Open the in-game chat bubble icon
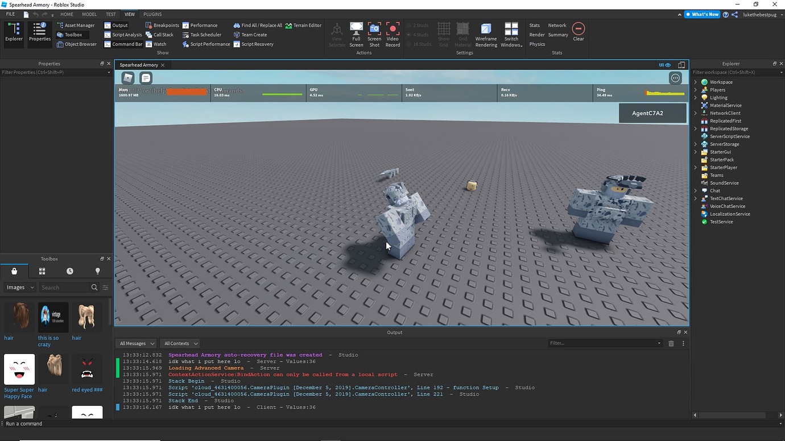This screenshot has height=441, width=785. pos(146,78)
